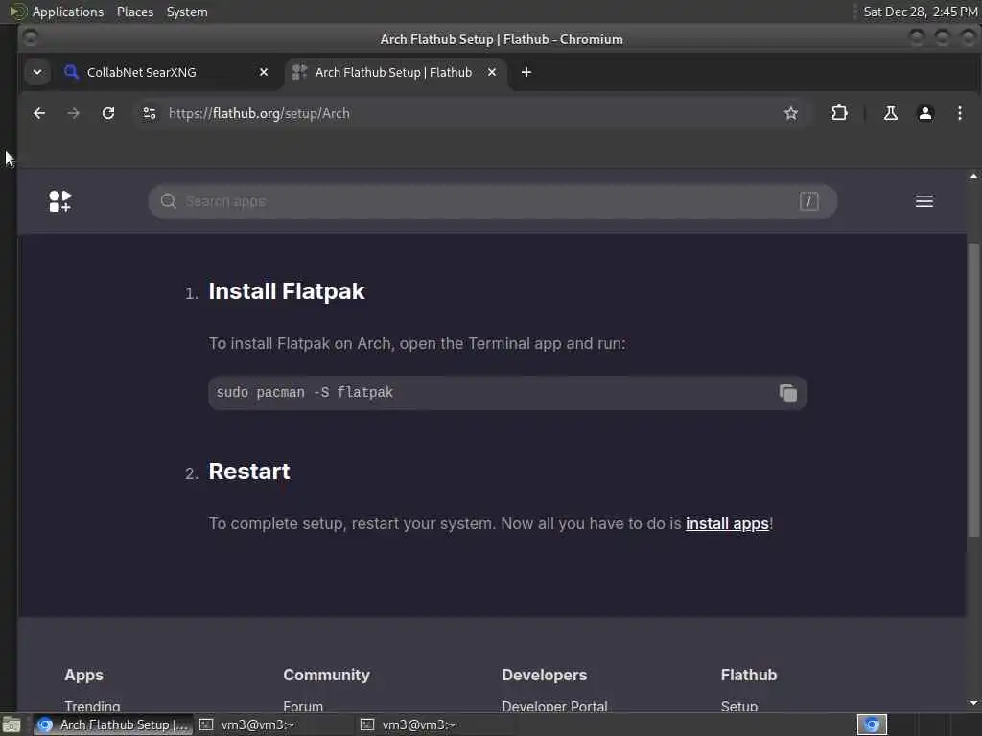Click the slash shortcut badge in search
The width and height of the screenshot is (982, 736).
[808, 201]
